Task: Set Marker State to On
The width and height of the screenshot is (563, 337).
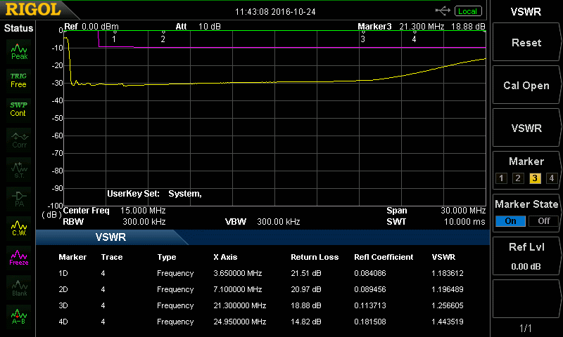Action: click(x=510, y=220)
